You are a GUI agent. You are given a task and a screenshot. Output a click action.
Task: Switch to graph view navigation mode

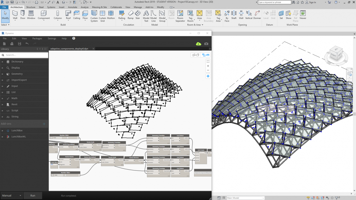pyautogui.click(x=206, y=55)
